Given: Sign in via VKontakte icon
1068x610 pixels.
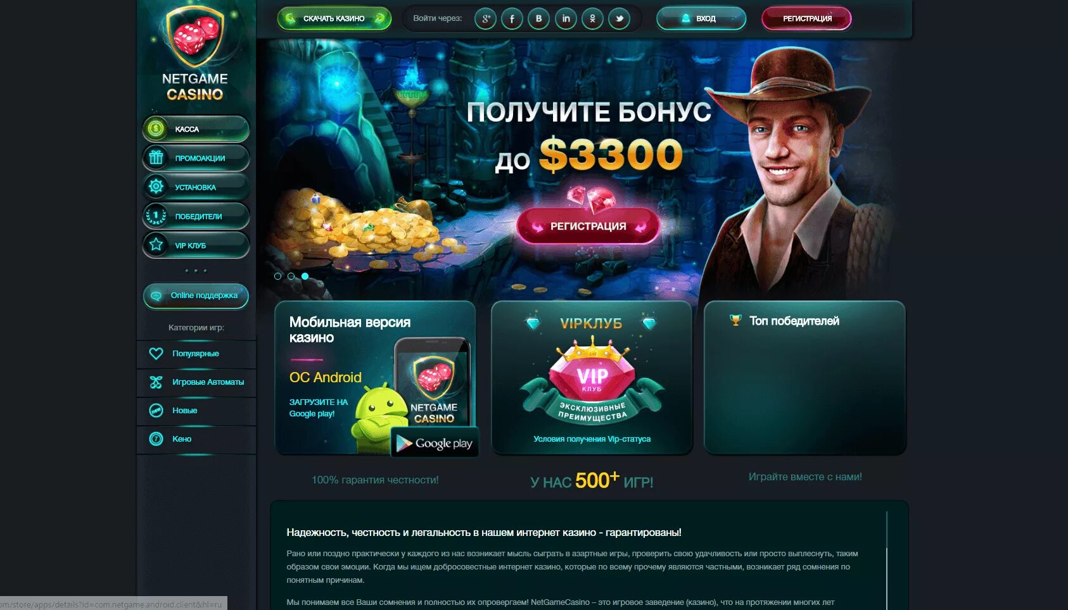Looking at the screenshot, I should (x=538, y=19).
